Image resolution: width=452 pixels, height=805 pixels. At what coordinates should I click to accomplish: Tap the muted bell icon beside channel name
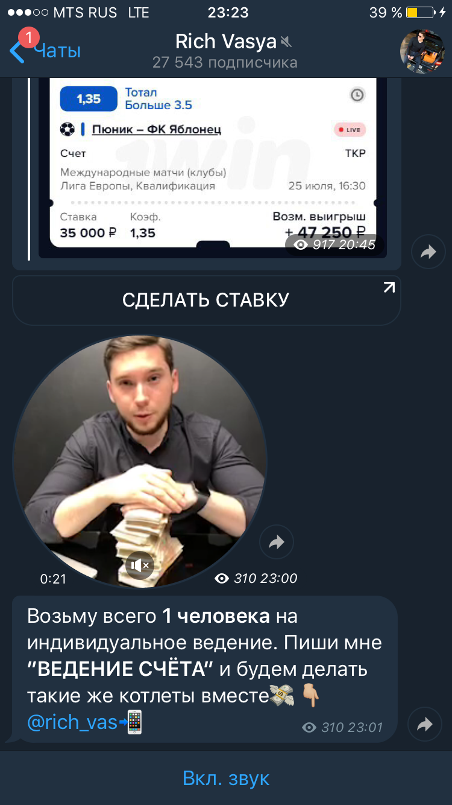click(286, 42)
